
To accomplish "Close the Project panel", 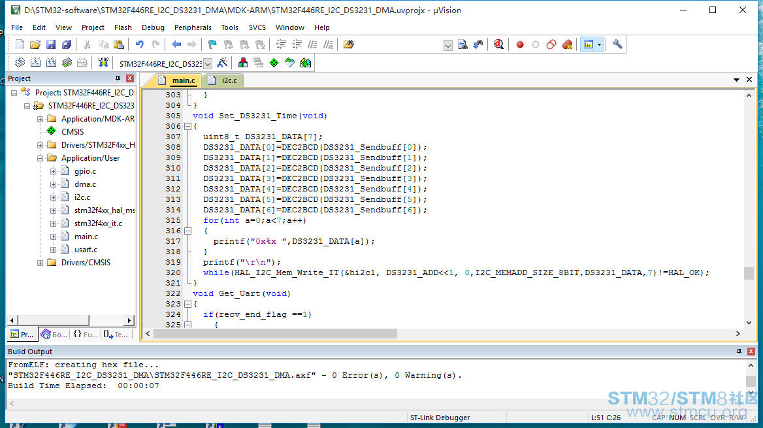I will [x=130, y=78].
